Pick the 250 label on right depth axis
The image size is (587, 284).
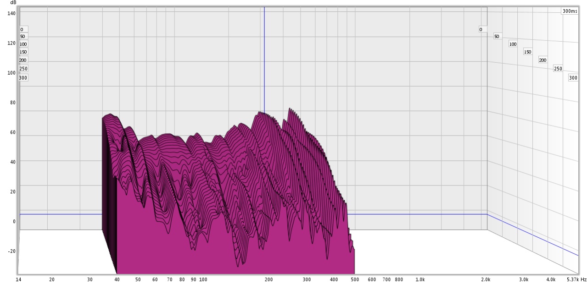coord(558,69)
